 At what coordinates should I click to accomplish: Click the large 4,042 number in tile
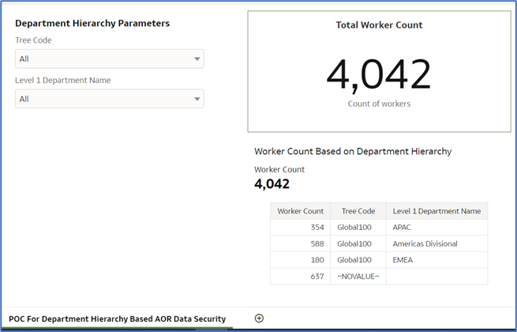(379, 74)
